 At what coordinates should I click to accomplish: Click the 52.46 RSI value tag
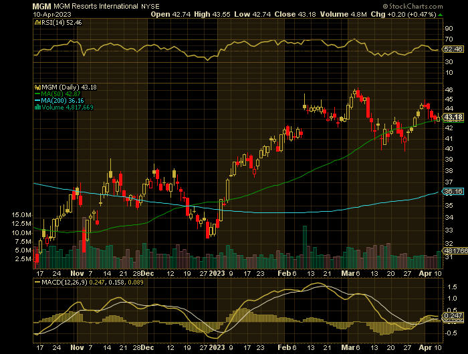click(454, 49)
